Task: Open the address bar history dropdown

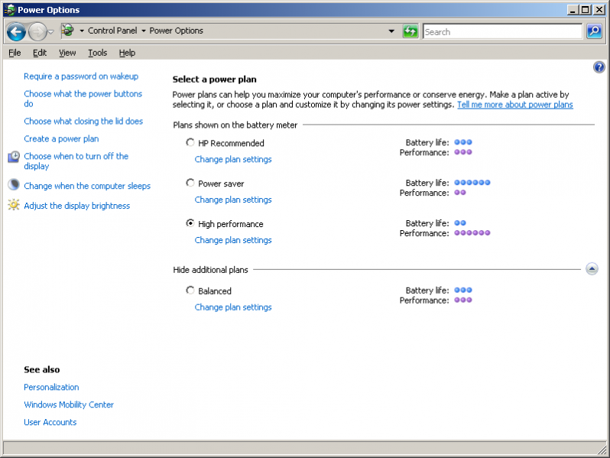Action: click(391, 31)
